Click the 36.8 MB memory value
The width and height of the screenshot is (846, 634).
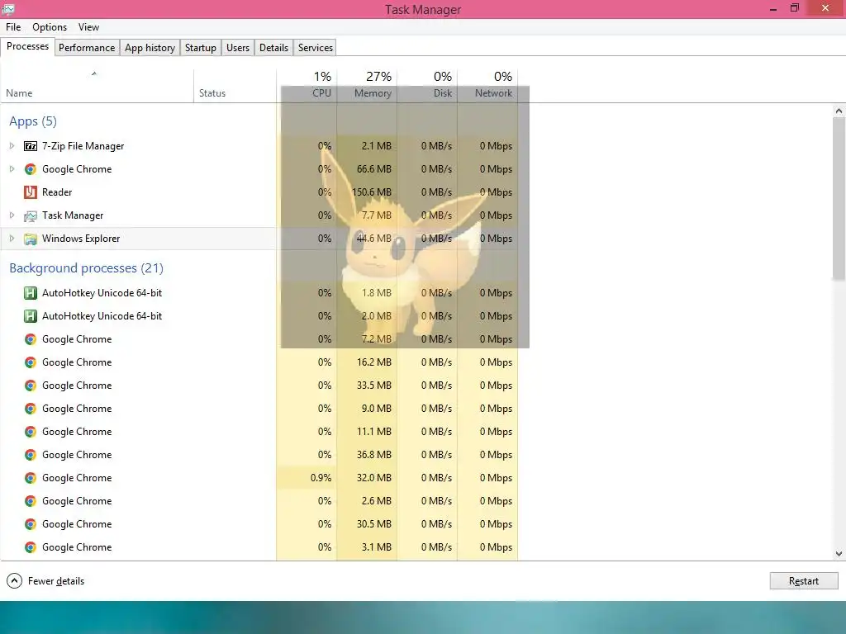374,455
